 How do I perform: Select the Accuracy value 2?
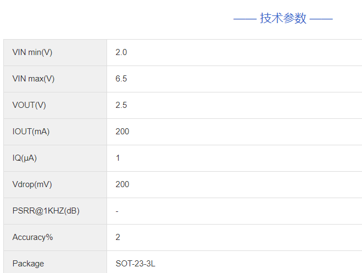[118, 237]
